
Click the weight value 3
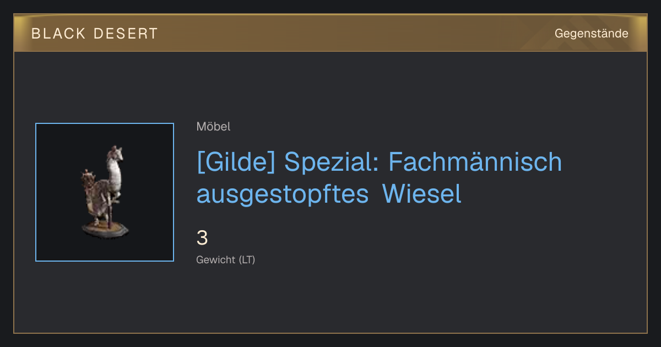click(x=202, y=238)
